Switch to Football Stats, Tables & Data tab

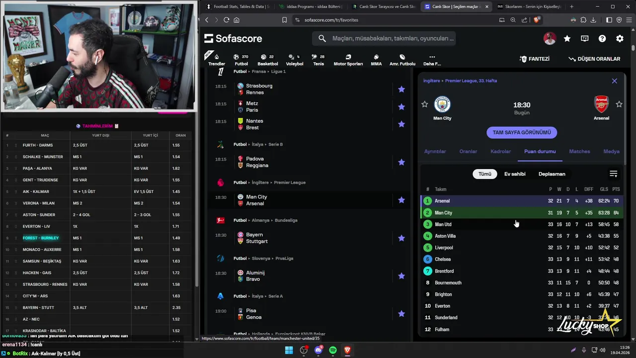click(x=238, y=6)
